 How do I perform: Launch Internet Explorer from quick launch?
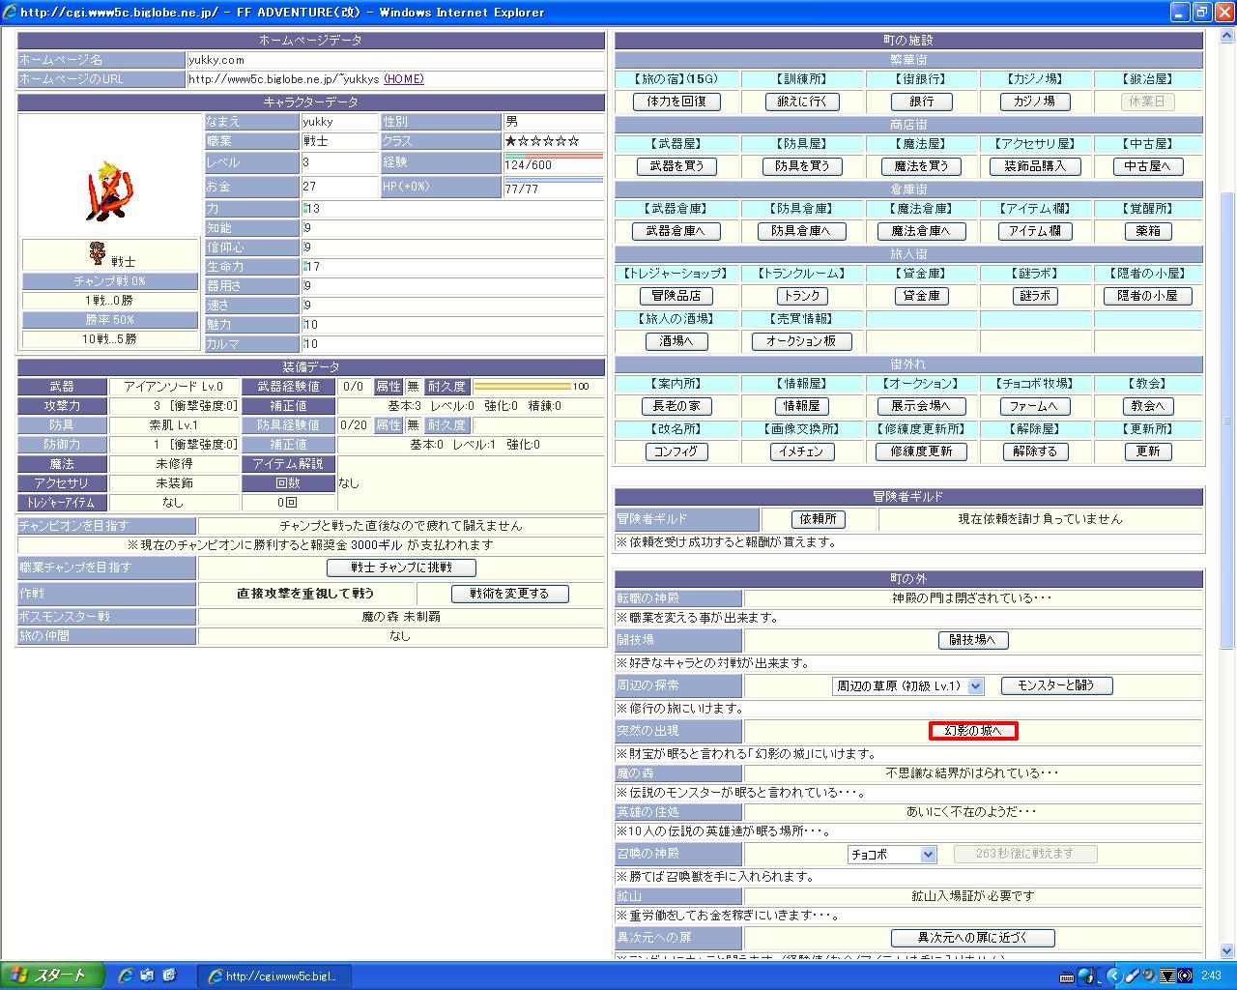pyautogui.click(x=125, y=975)
